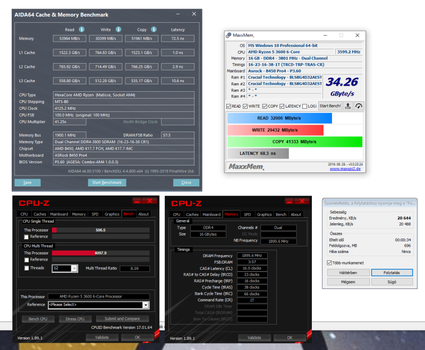Click the NB Frequency 1899.6 MHz field
Viewport: 425px width, 350px height.
click(x=278, y=241)
